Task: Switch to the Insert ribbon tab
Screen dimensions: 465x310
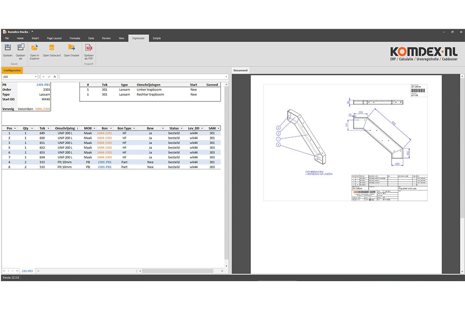Action: coord(35,38)
